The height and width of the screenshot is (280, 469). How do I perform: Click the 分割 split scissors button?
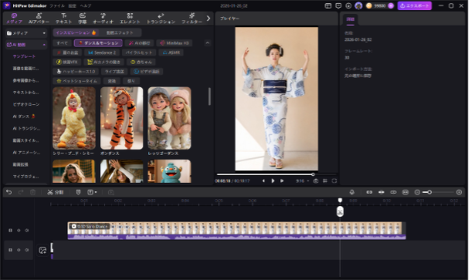(x=55, y=192)
